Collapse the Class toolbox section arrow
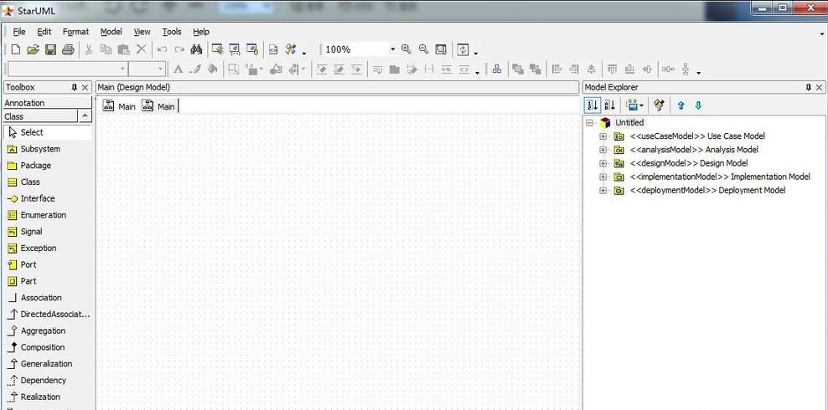 point(85,116)
